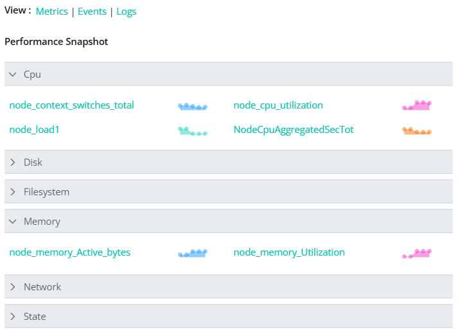Collapse the Cpu section chevron

tap(13, 75)
